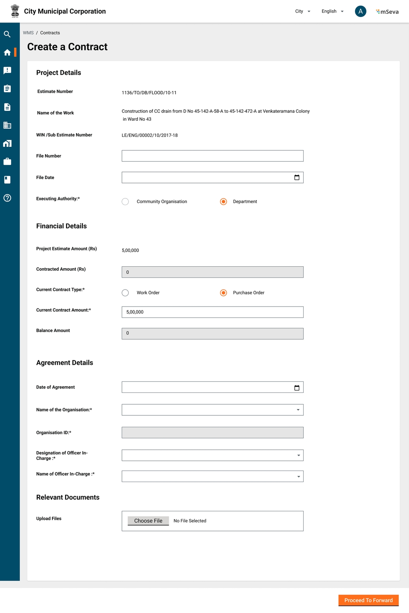
Task: Go to WMS breadcrumb link
Action: (x=28, y=33)
